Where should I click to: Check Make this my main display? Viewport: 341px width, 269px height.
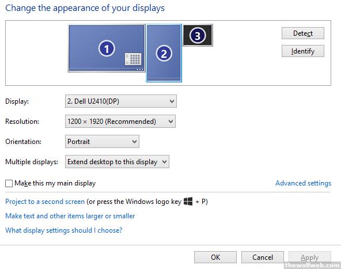click(9, 183)
